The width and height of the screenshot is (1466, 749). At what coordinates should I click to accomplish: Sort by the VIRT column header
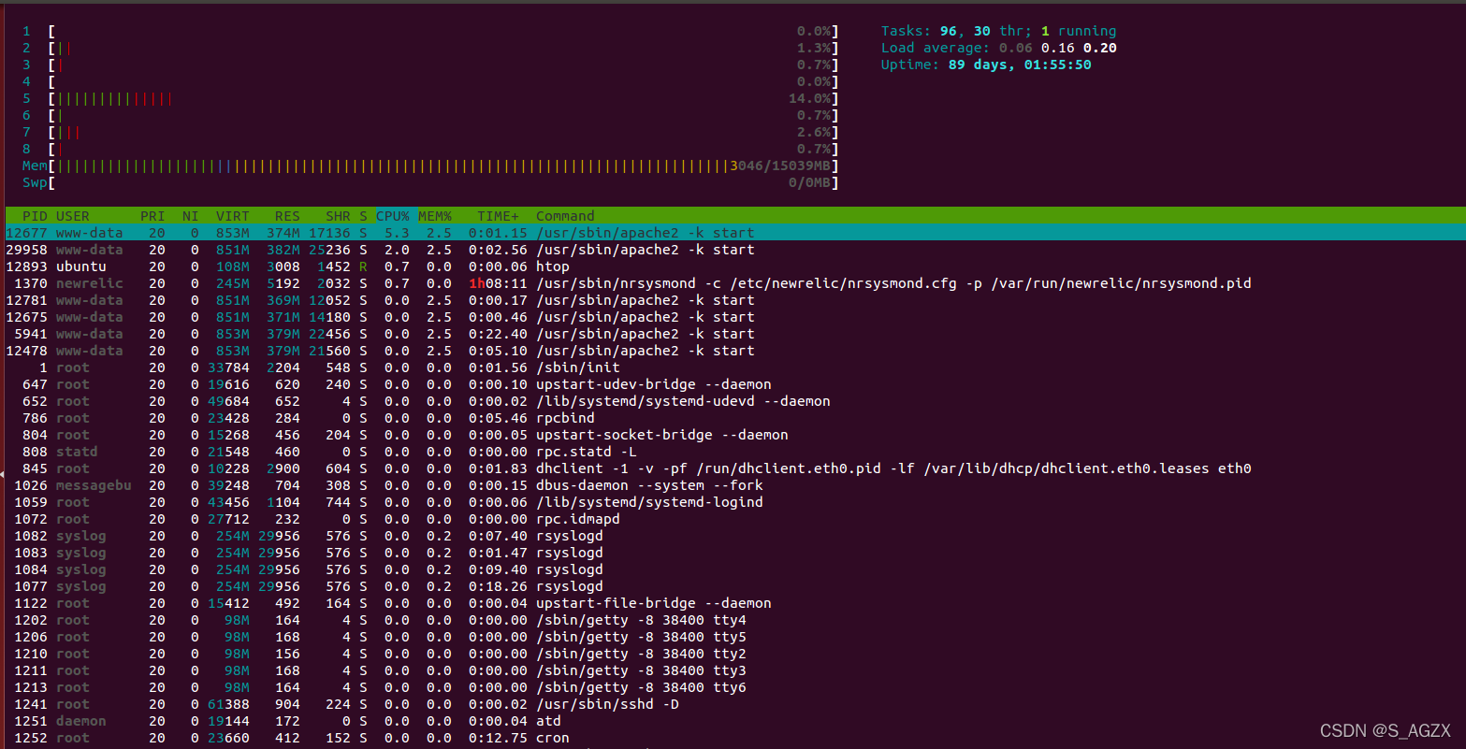click(233, 216)
